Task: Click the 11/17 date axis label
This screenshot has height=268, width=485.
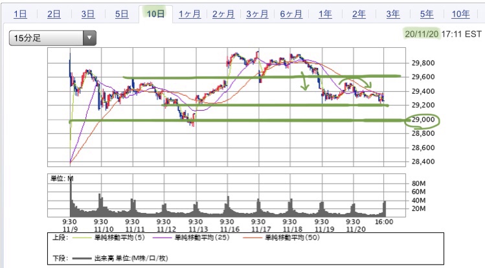Action: tap(261, 229)
